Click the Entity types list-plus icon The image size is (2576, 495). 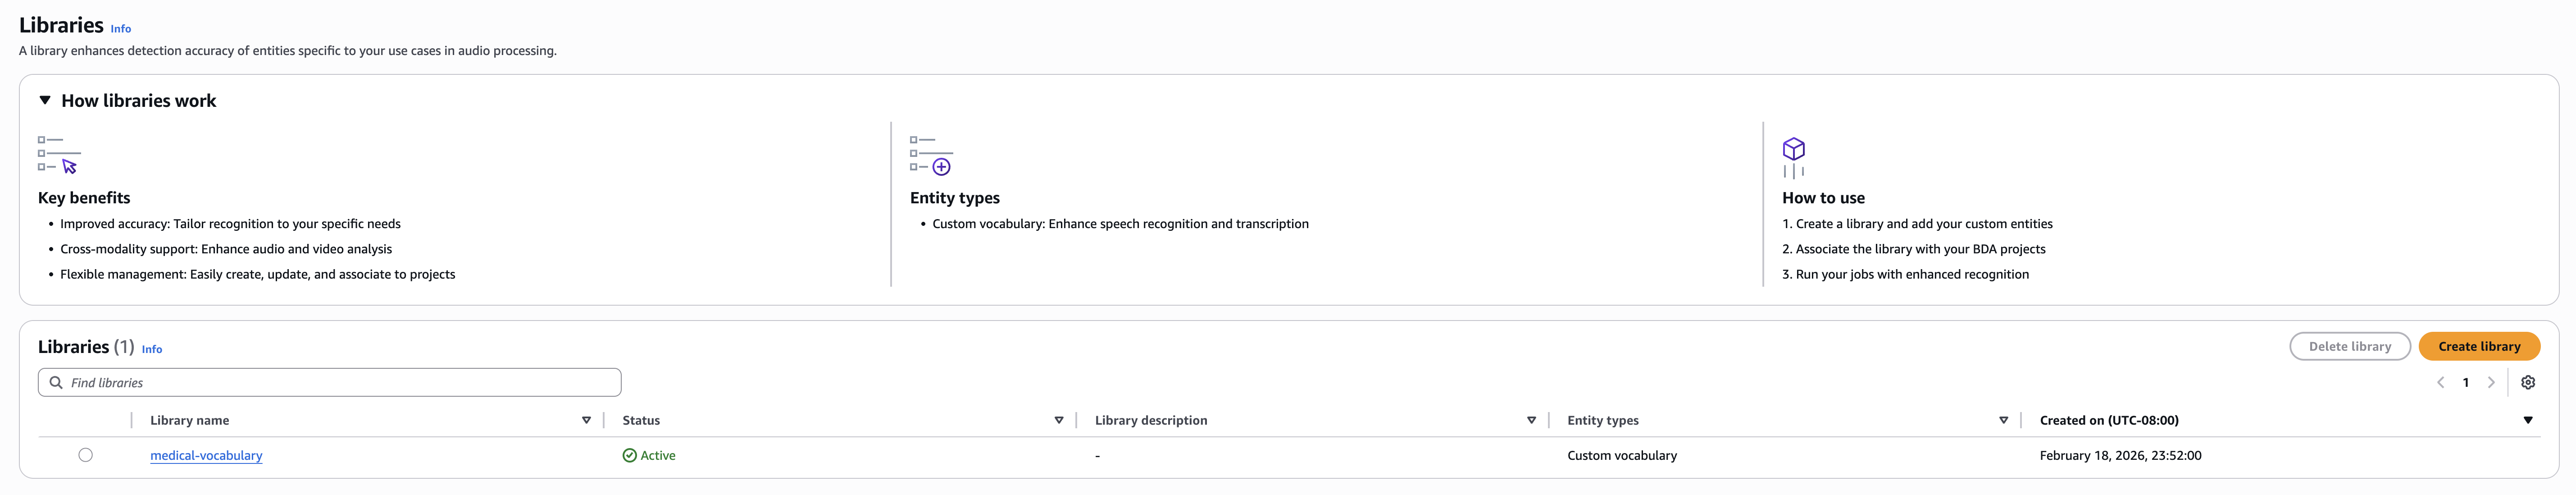pyautogui.click(x=931, y=155)
